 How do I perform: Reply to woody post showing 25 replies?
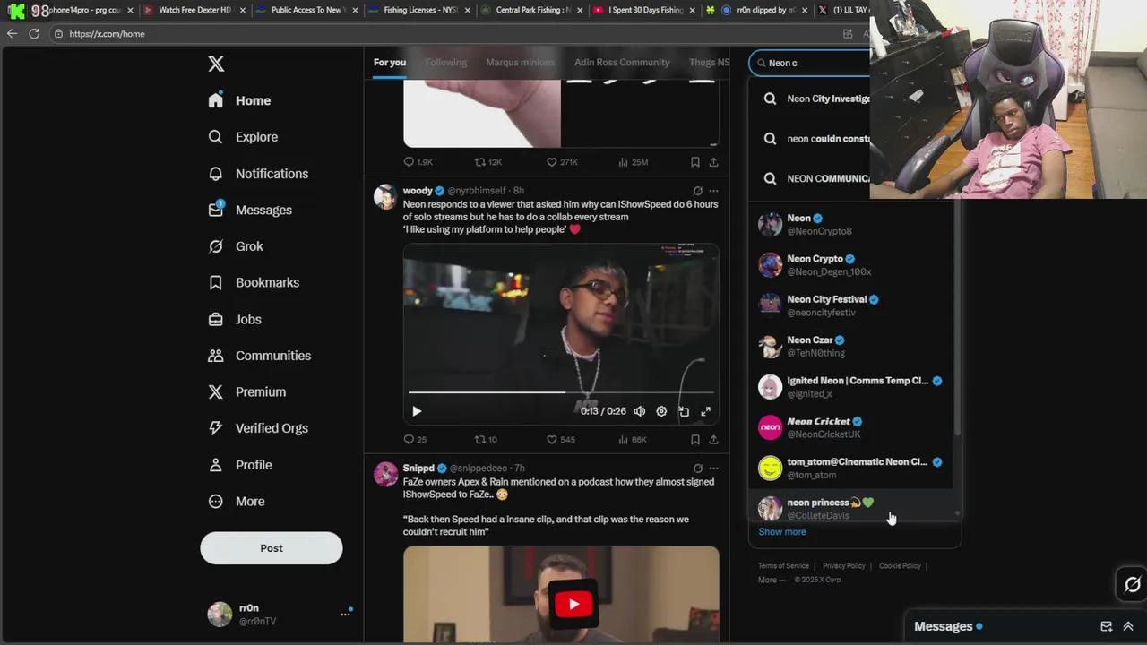pyautogui.click(x=415, y=440)
